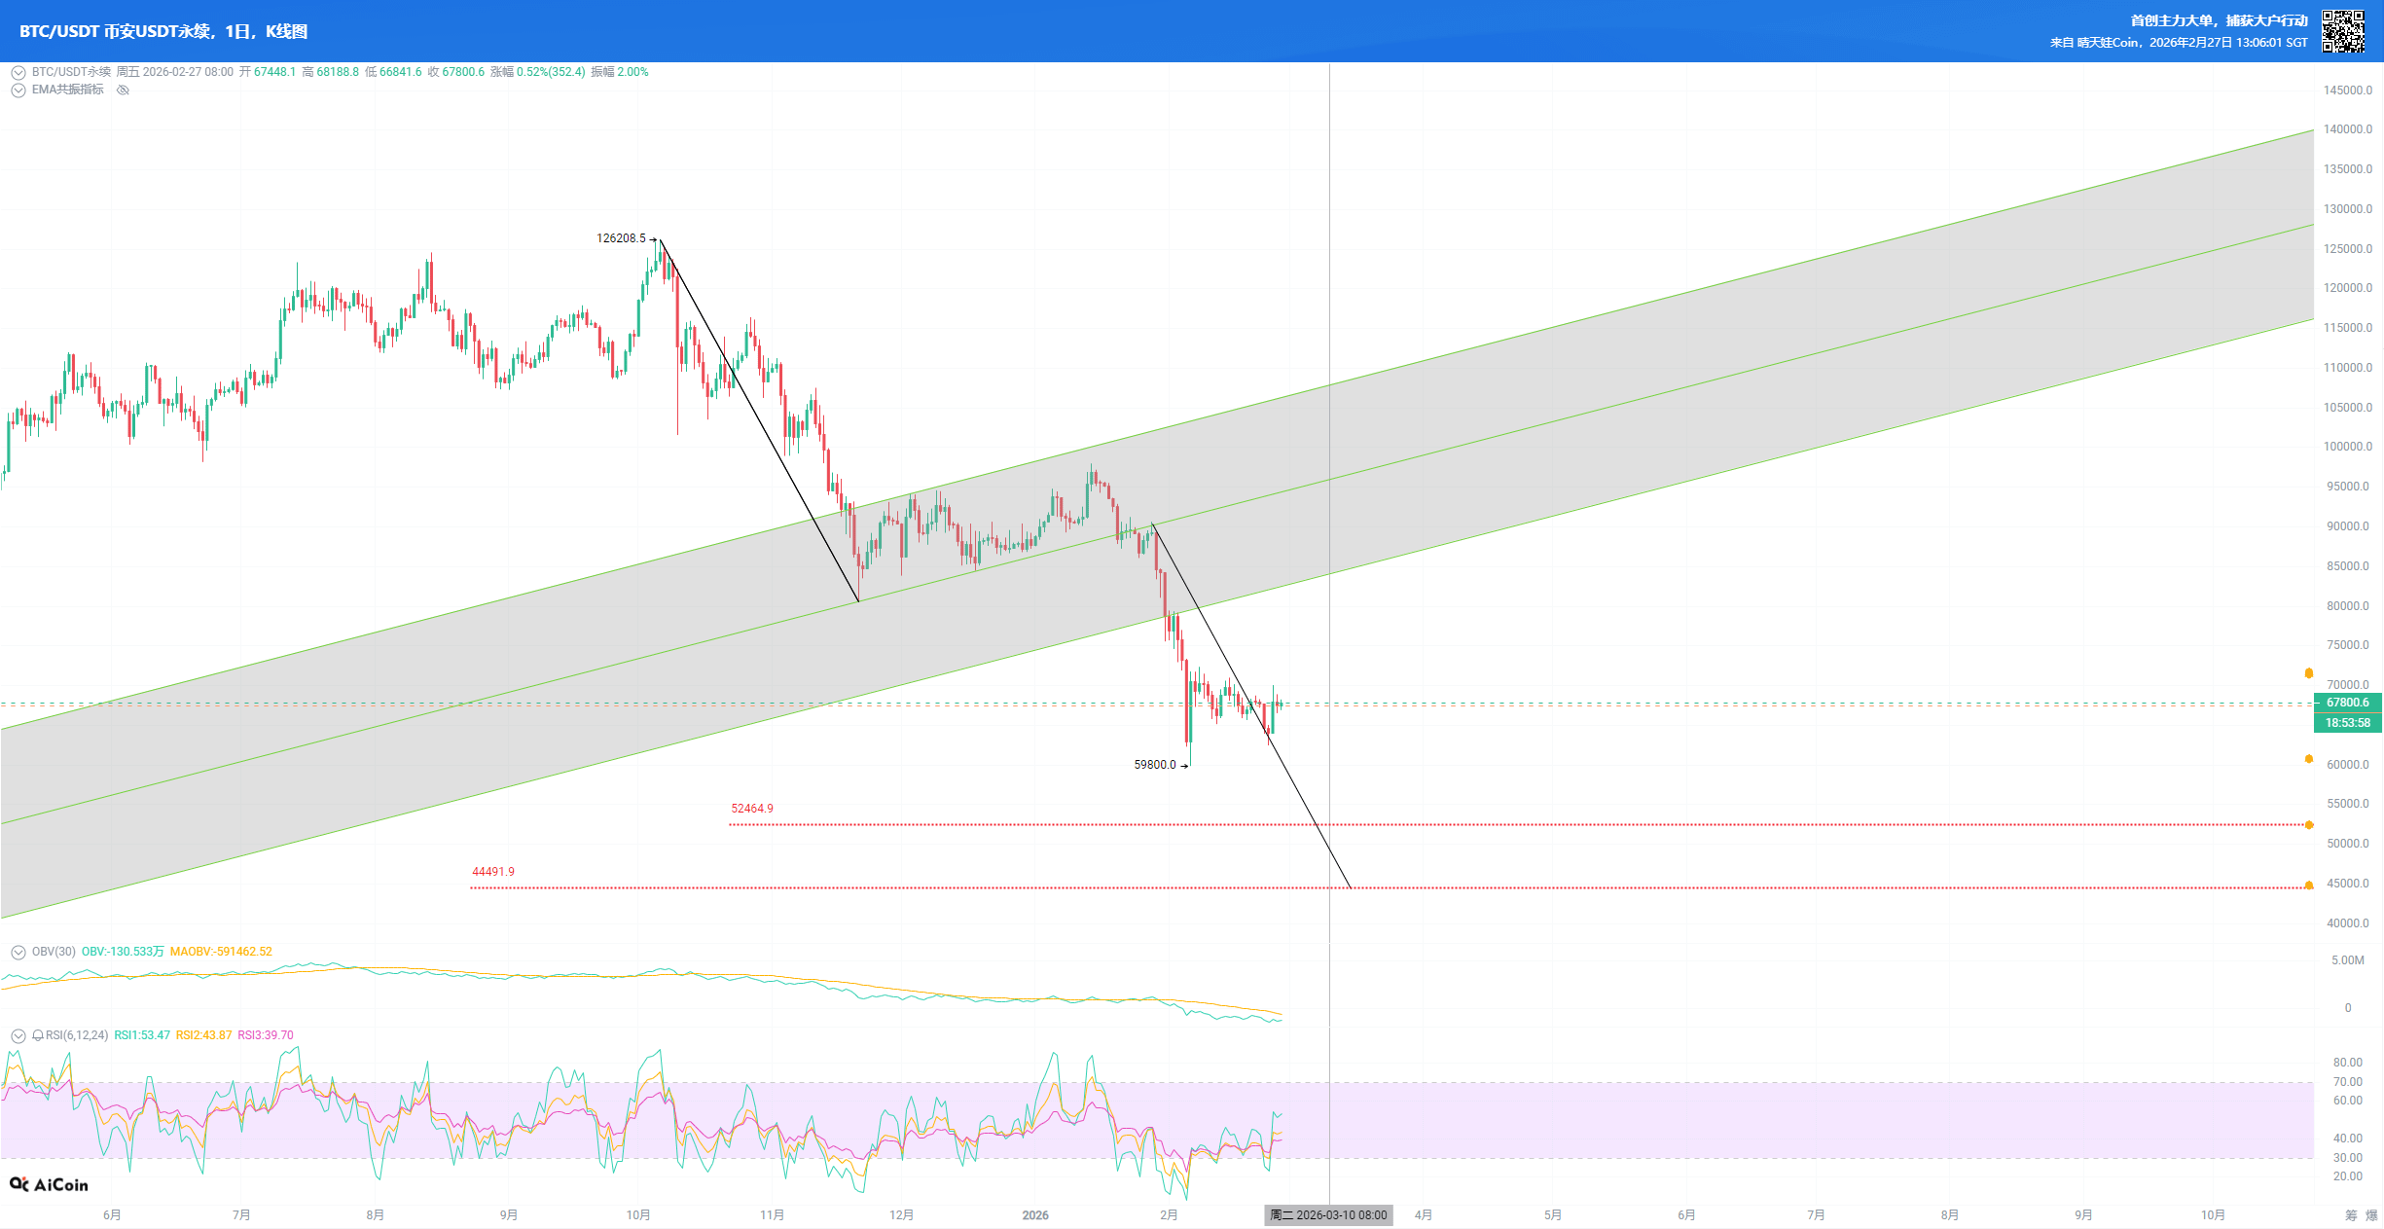Viewport: 2384px width, 1229px height.
Task: Click the open price value 67448.1
Action: [x=274, y=72]
